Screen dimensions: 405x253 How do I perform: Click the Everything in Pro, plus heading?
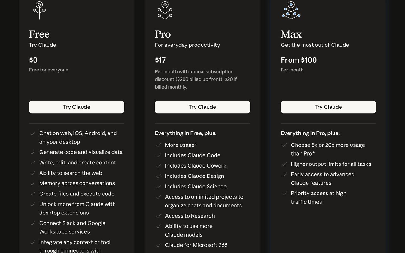pyautogui.click(x=310, y=133)
